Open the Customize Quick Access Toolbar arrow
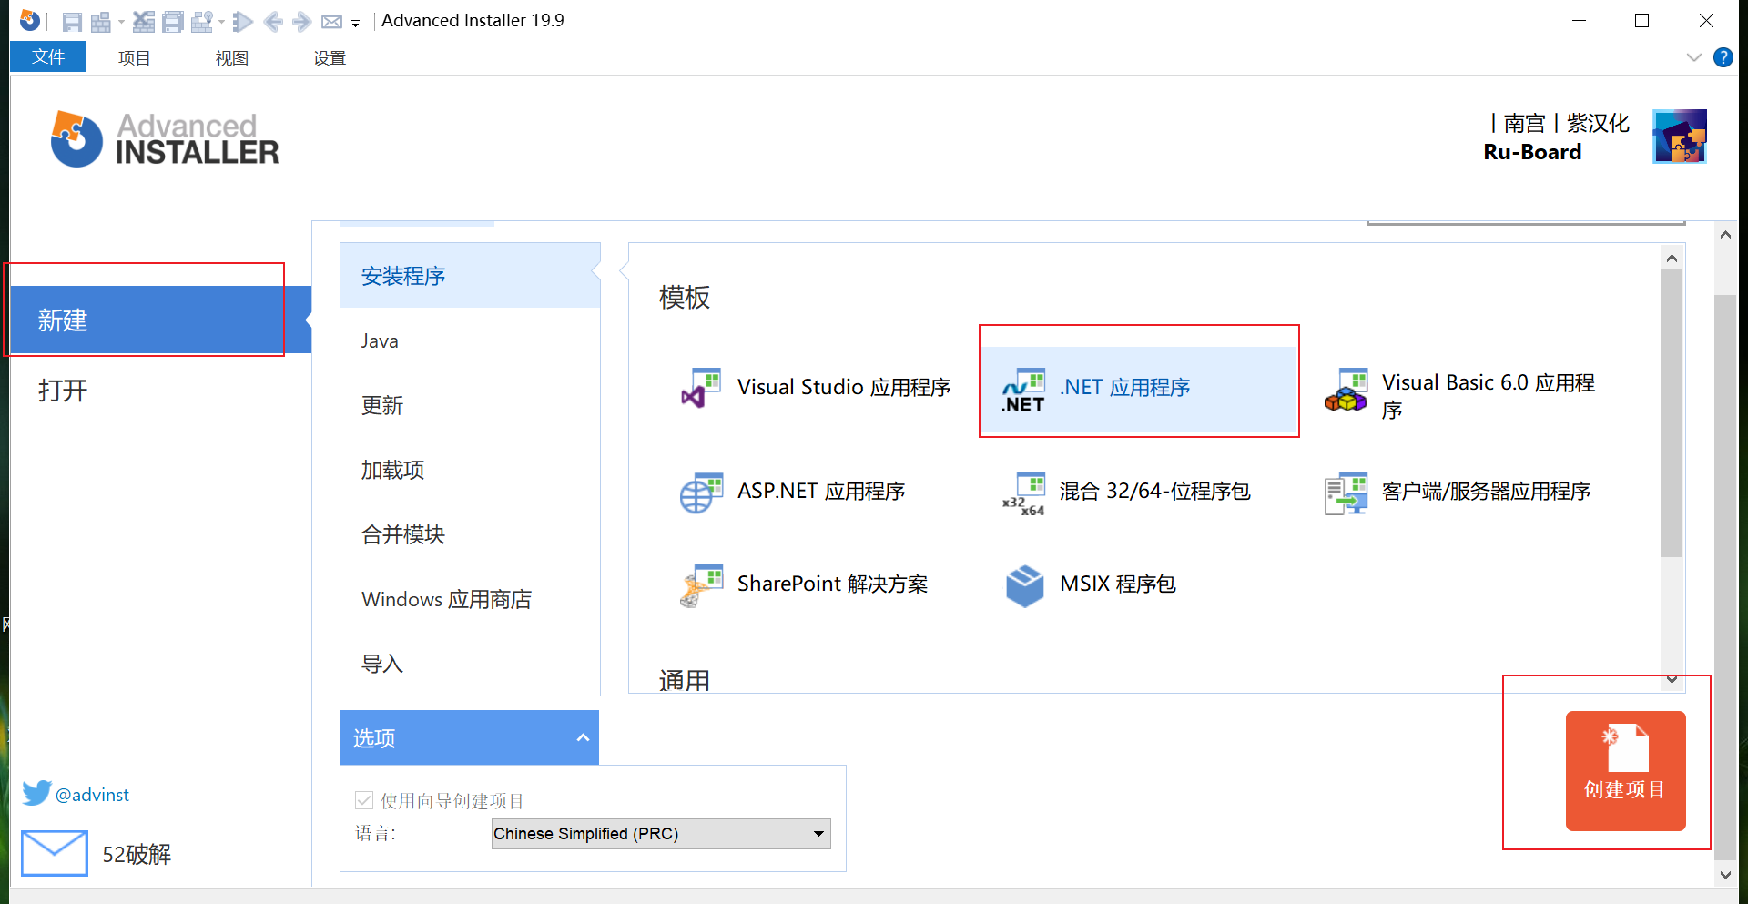Image resolution: width=1748 pixels, height=904 pixels. tap(355, 23)
